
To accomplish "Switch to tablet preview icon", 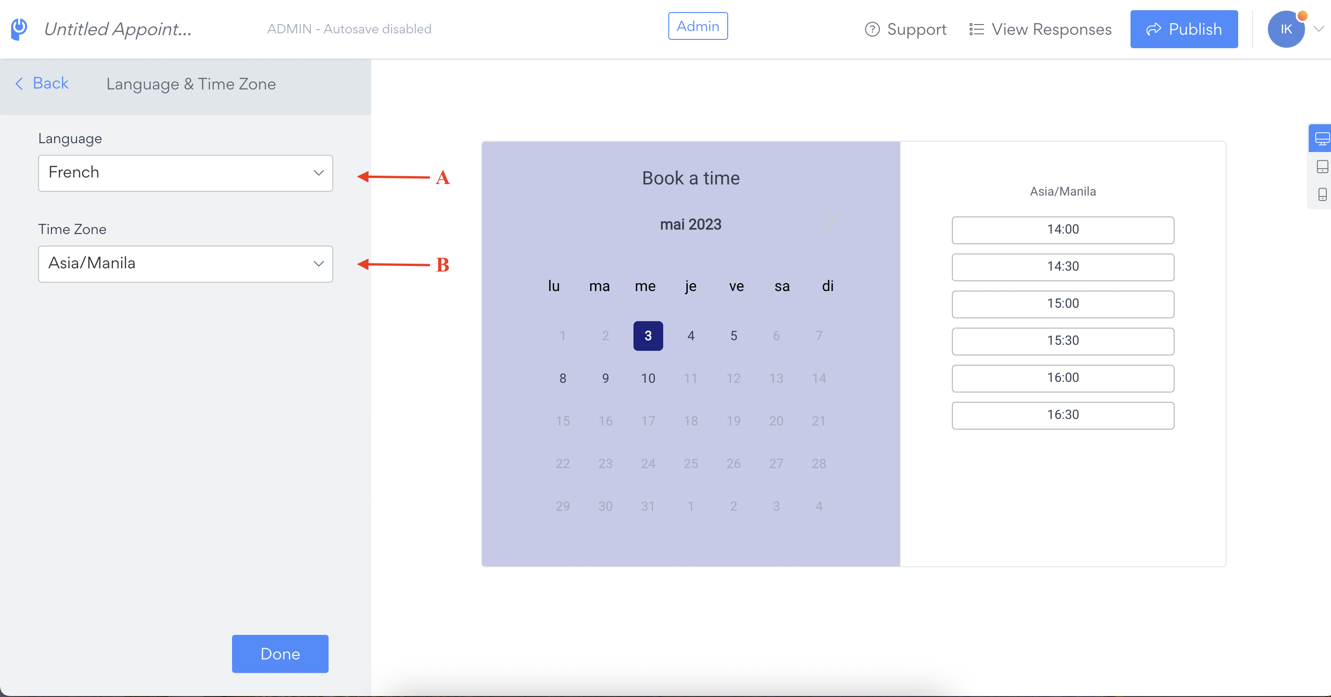I will click(x=1322, y=167).
